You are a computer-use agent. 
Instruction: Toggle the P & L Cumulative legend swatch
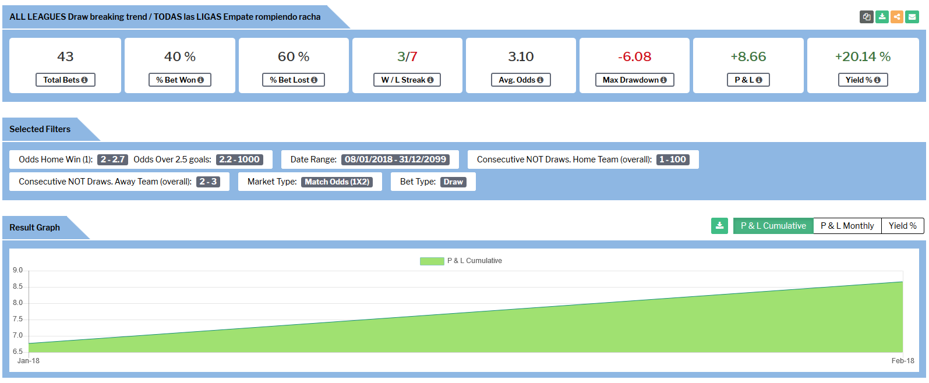[432, 261]
